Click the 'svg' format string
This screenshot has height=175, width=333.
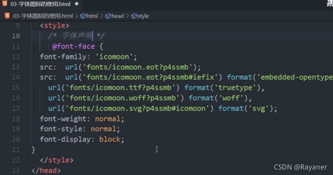259,109
